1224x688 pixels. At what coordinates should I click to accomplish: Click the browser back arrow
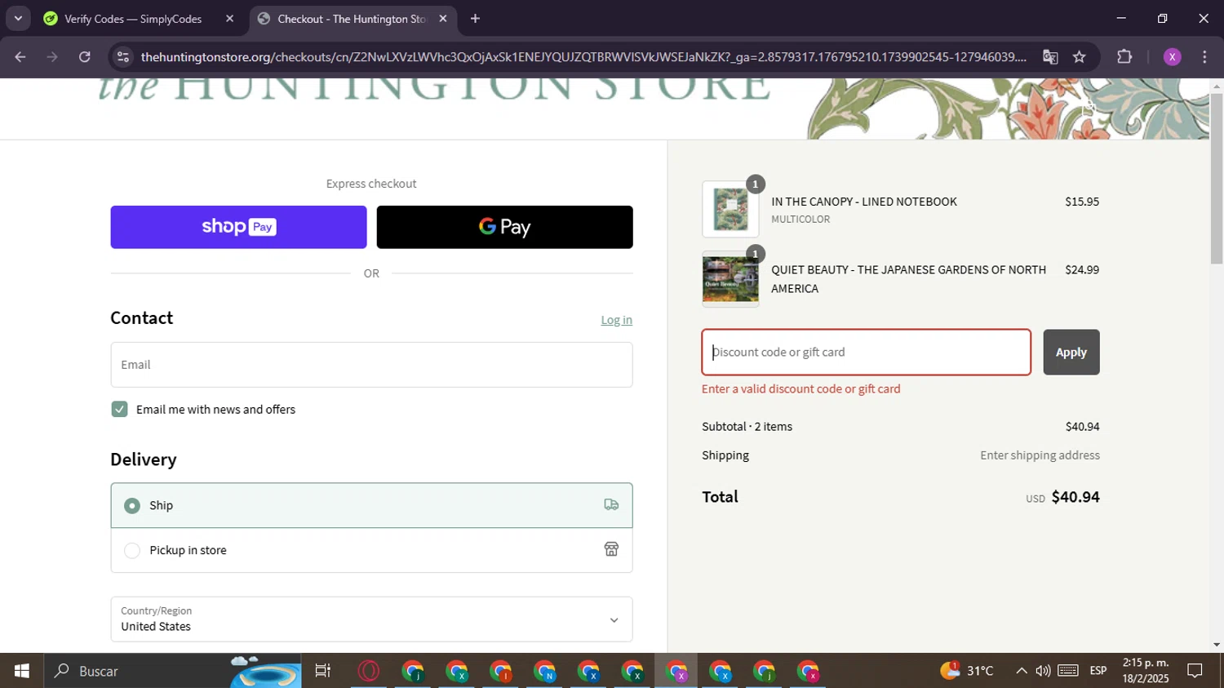20,57
